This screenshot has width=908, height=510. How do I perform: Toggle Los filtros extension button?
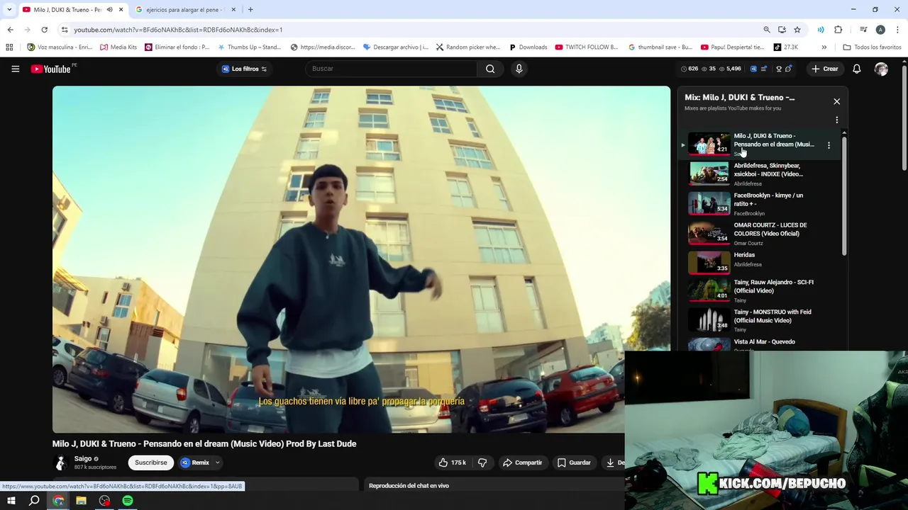click(244, 69)
